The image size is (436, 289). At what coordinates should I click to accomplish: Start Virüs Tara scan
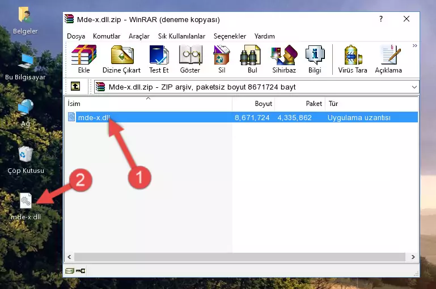pyautogui.click(x=353, y=59)
